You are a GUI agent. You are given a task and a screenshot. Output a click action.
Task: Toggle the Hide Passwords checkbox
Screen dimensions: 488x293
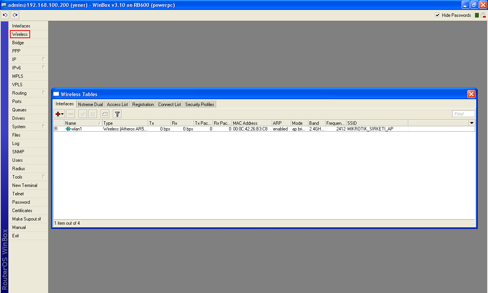(x=437, y=15)
